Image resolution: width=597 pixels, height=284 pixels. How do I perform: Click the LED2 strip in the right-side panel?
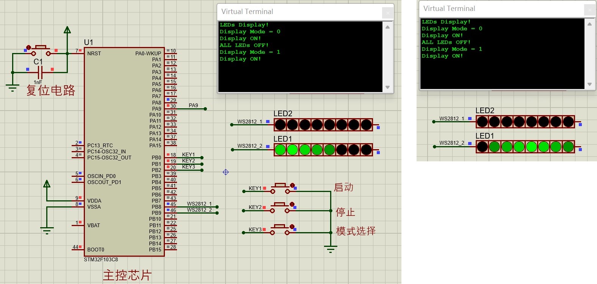click(x=525, y=122)
